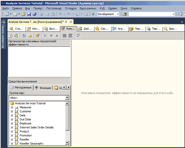Click the Find in Files icon
This screenshot has height=148, width=185.
click(125, 14)
